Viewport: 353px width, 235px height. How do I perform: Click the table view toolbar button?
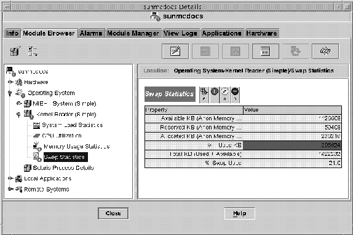click(x=266, y=51)
